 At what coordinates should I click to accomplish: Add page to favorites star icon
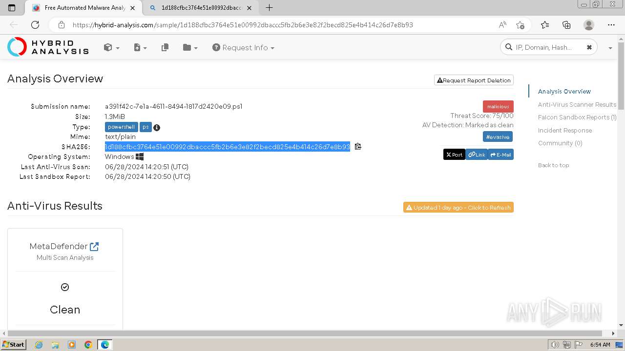(520, 25)
